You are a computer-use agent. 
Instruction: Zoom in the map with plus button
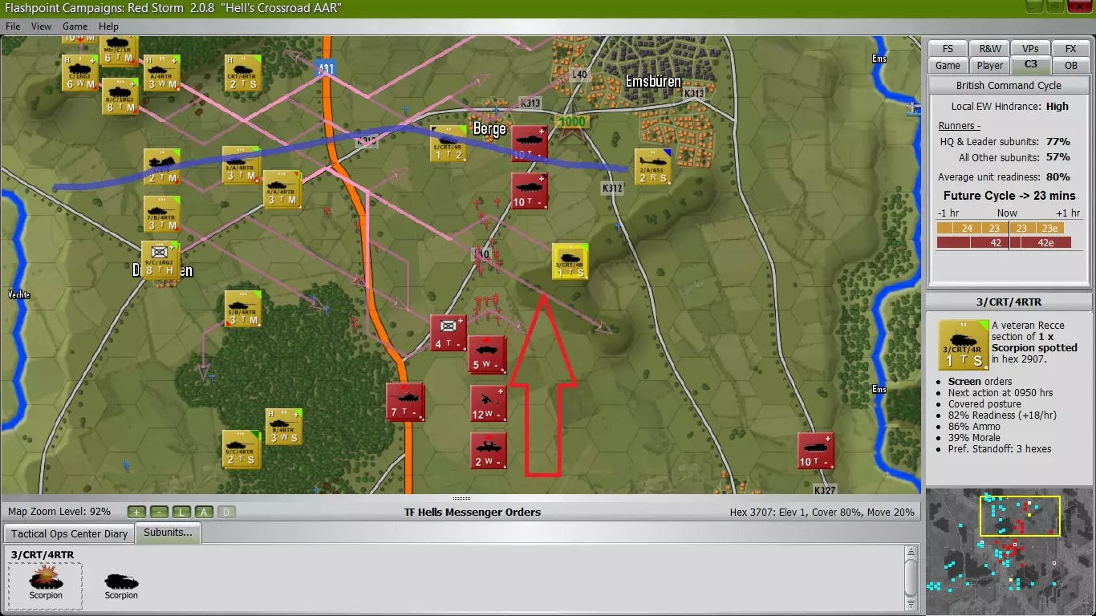[136, 512]
